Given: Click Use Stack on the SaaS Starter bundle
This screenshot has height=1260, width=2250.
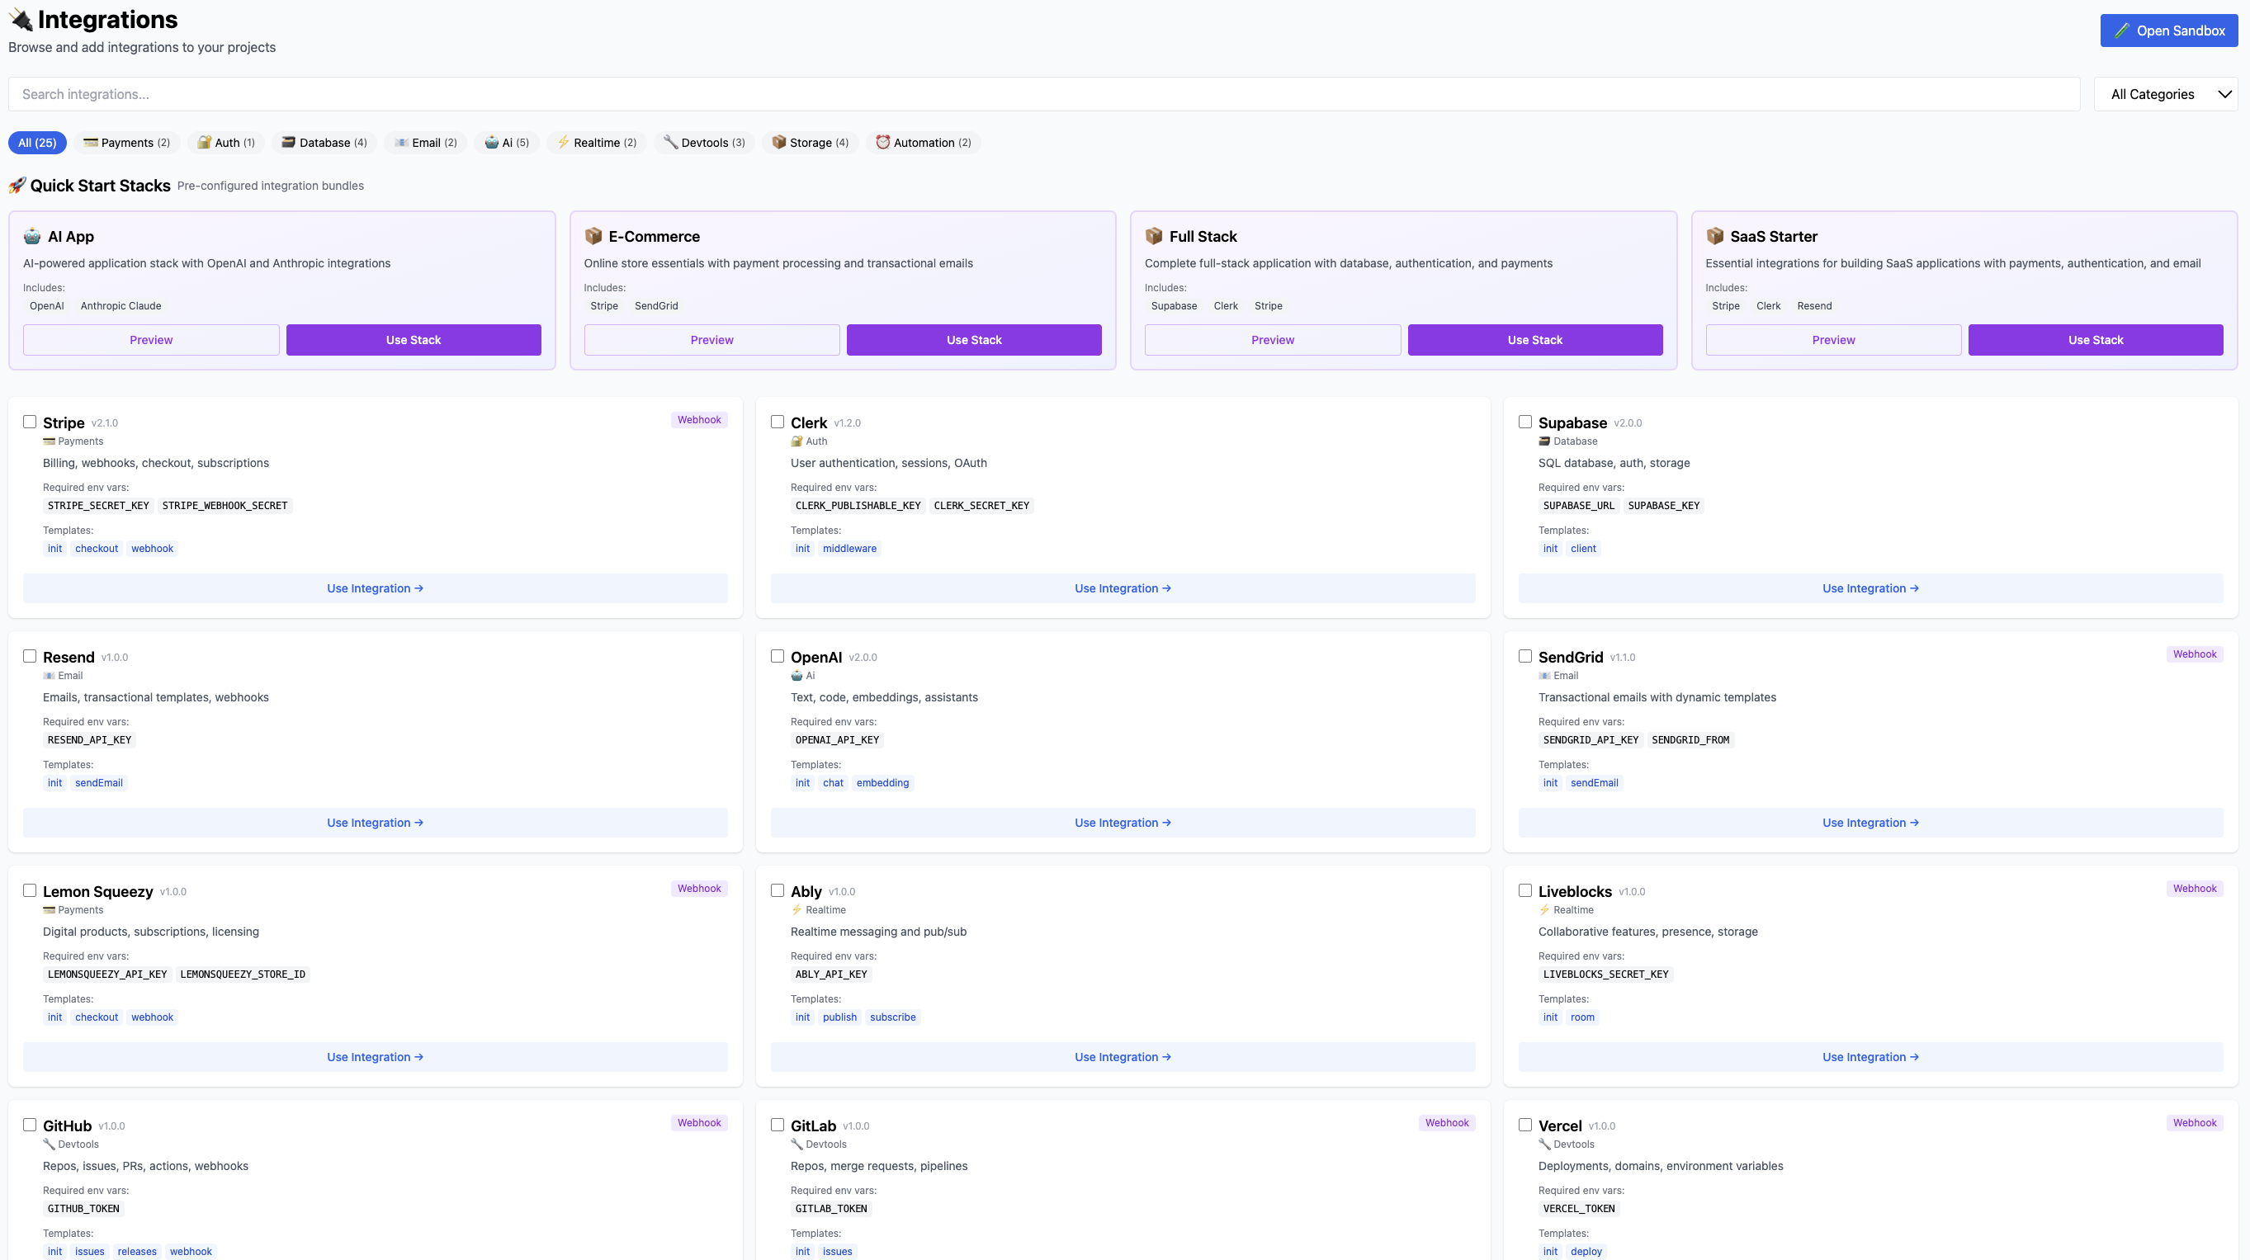Looking at the screenshot, I should point(2095,340).
